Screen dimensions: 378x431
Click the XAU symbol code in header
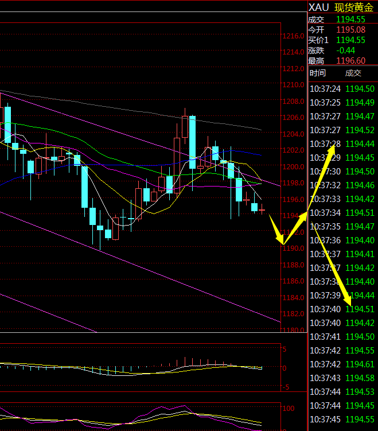coord(319,7)
